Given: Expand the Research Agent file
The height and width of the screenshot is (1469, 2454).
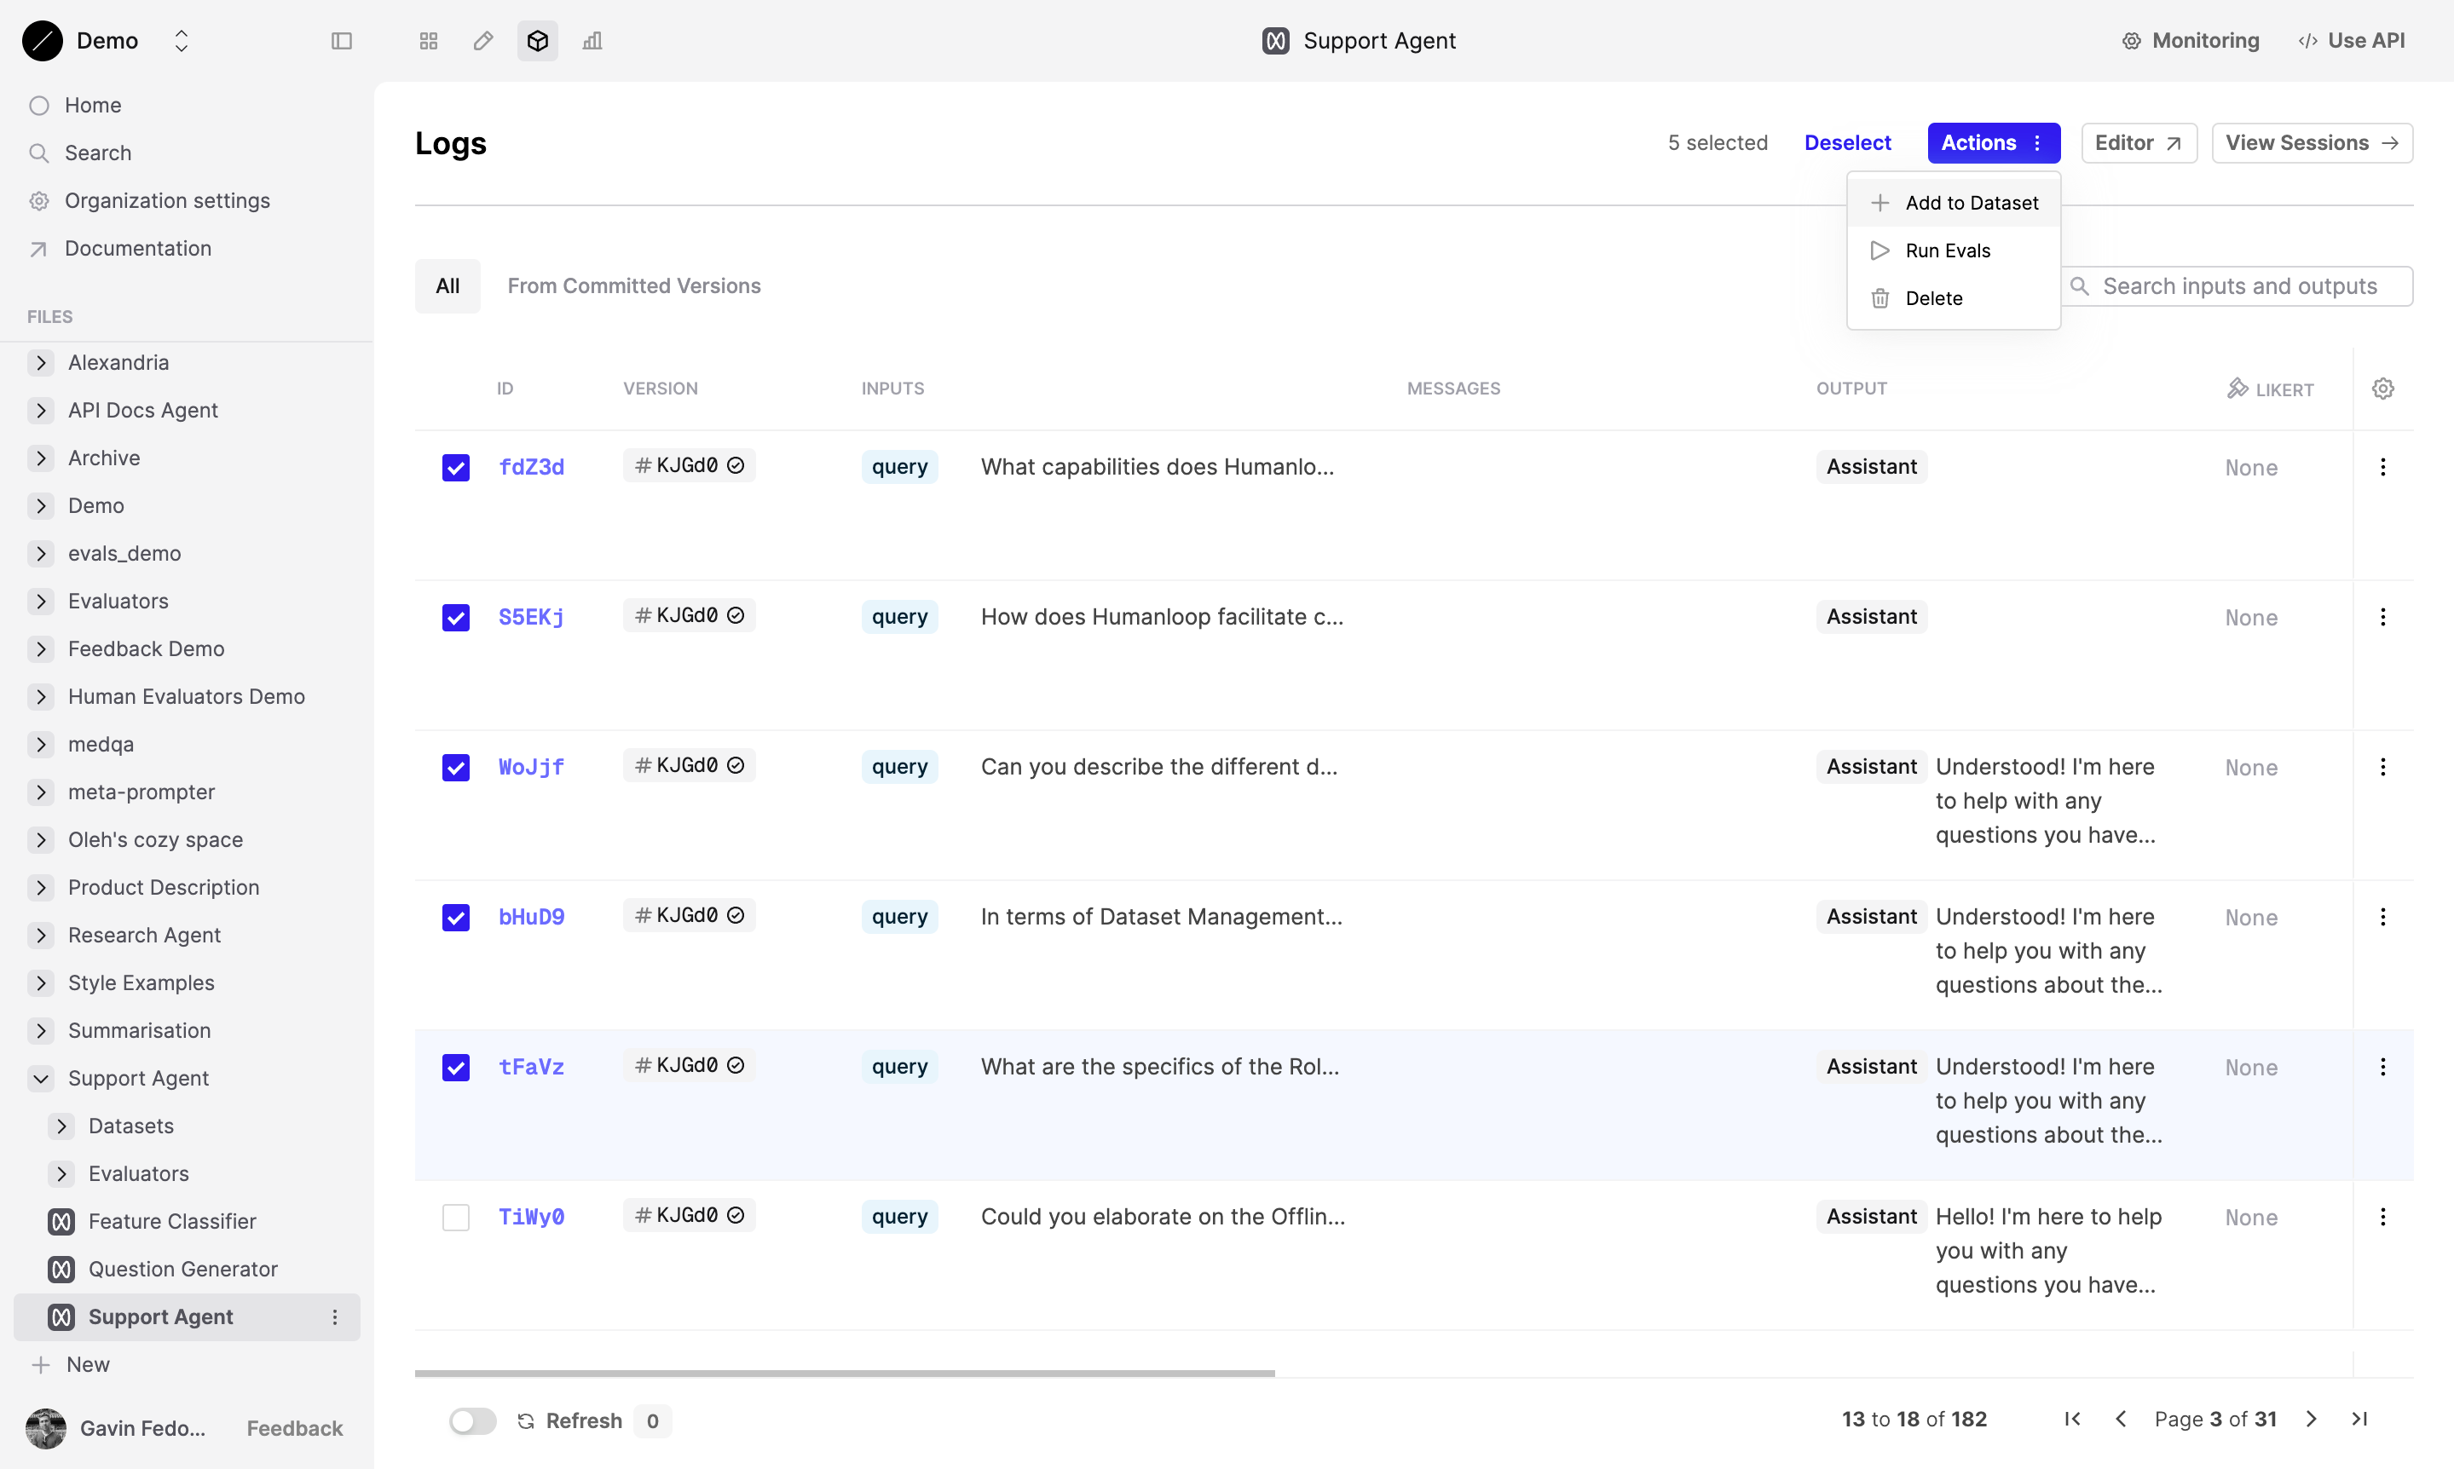Looking at the screenshot, I should pos(41,936).
